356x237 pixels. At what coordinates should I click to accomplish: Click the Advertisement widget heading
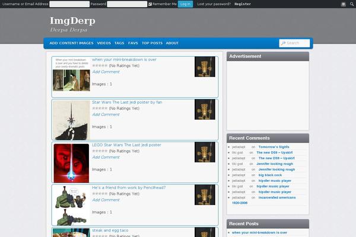(x=268, y=56)
